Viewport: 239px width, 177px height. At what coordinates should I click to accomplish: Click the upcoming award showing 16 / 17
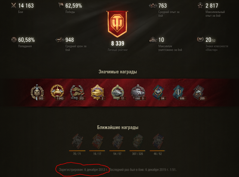97,141
